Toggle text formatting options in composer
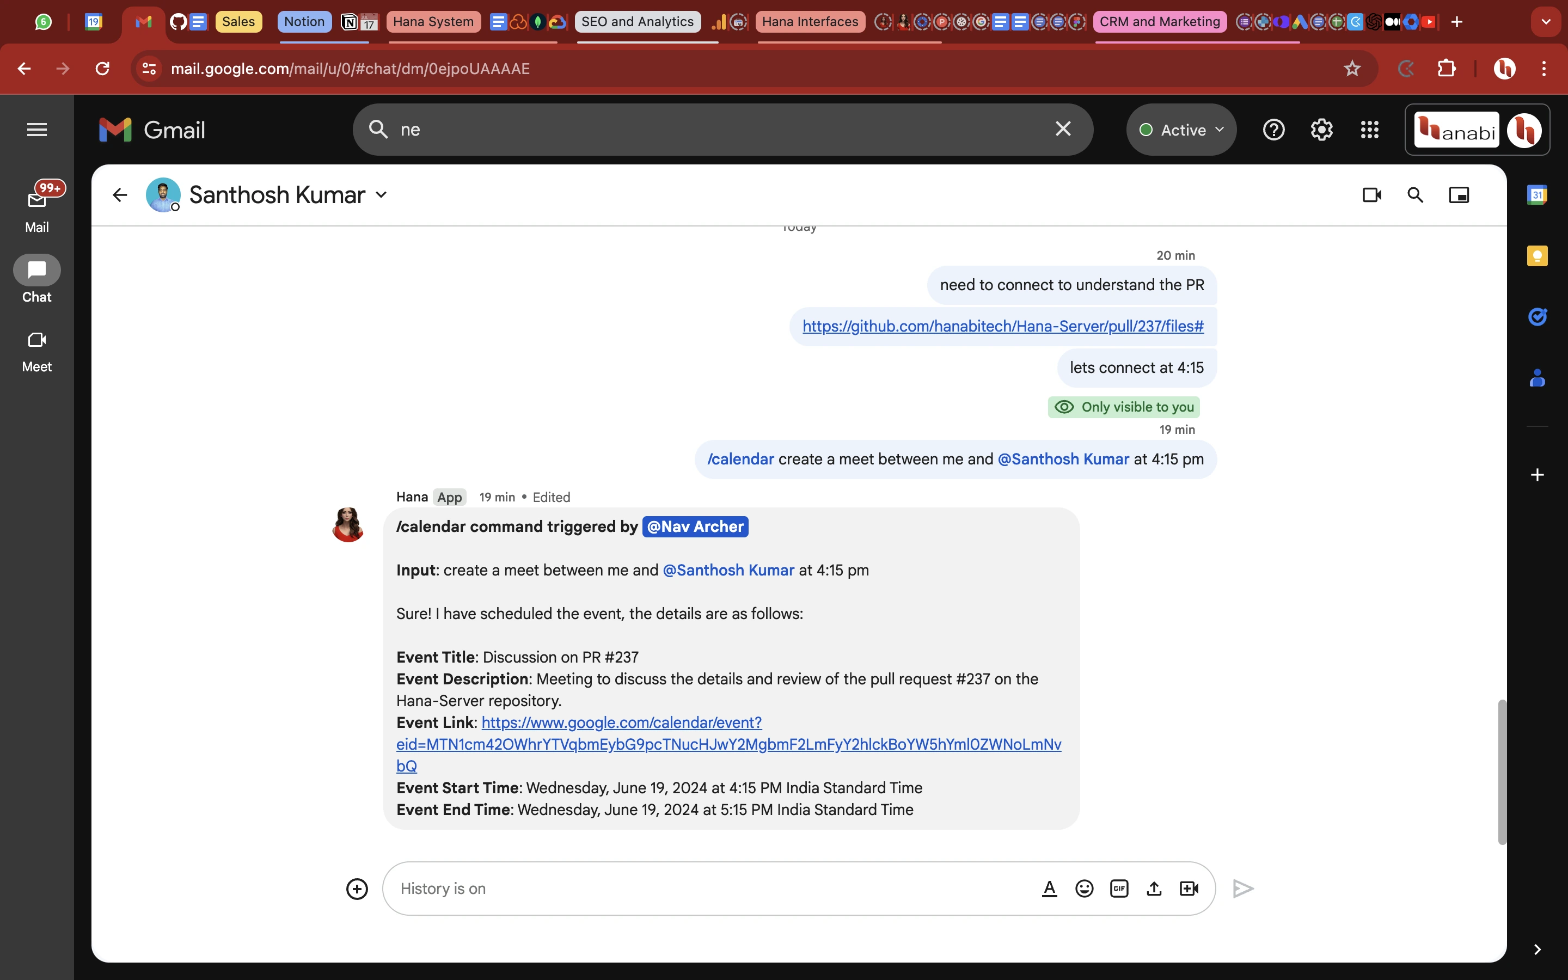This screenshot has height=980, width=1568. coord(1049,889)
